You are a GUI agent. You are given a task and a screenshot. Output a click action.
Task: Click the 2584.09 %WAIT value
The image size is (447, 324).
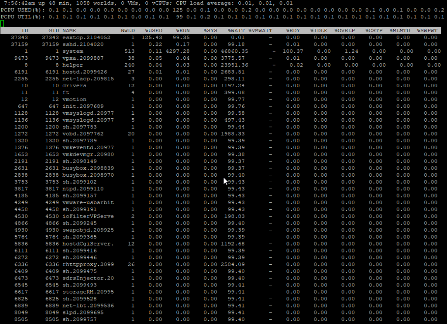tap(233, 264)
